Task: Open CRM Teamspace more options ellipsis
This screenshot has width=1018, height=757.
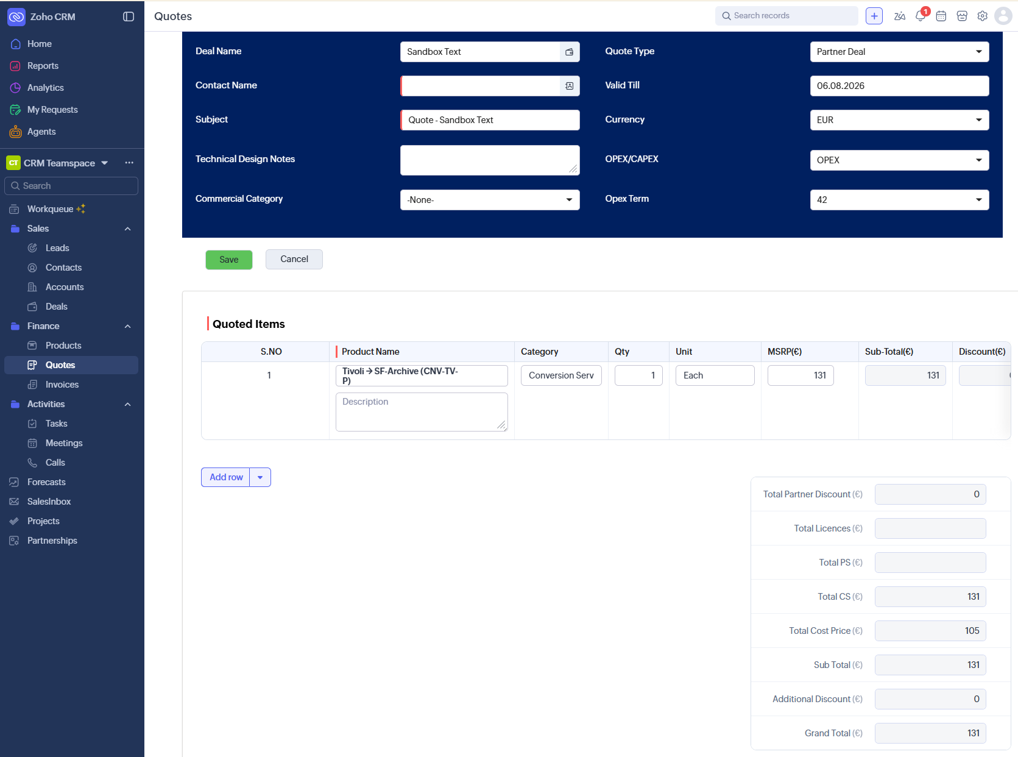Action: pyautogui.click(x=129, y=163)
